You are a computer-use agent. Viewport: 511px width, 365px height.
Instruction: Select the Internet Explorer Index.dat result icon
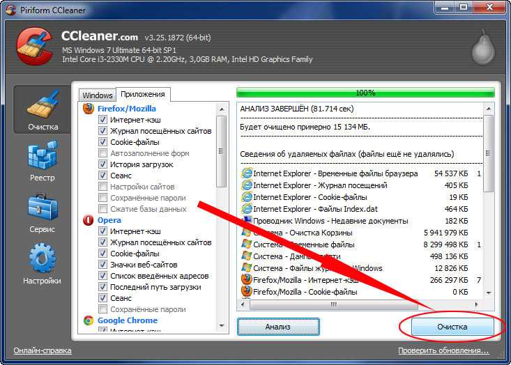[247, 209]
